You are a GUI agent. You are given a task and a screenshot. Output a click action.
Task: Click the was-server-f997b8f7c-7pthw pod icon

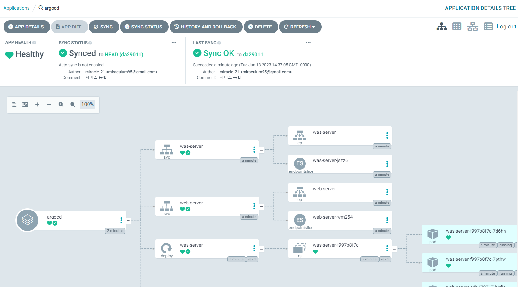pos(433,262)
